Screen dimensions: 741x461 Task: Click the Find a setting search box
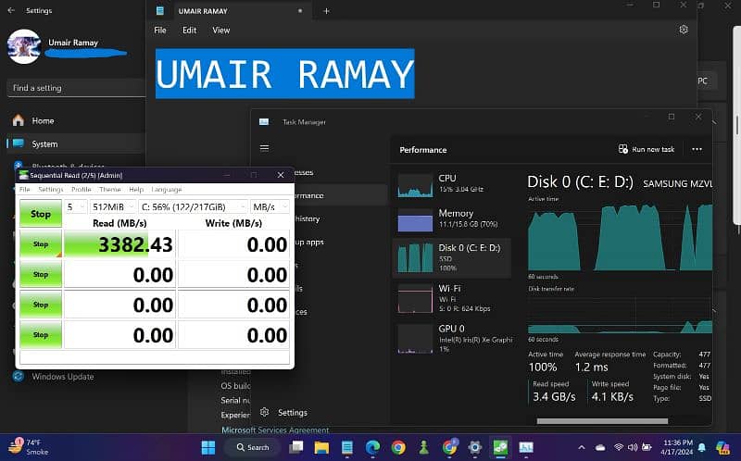point(72,88)
